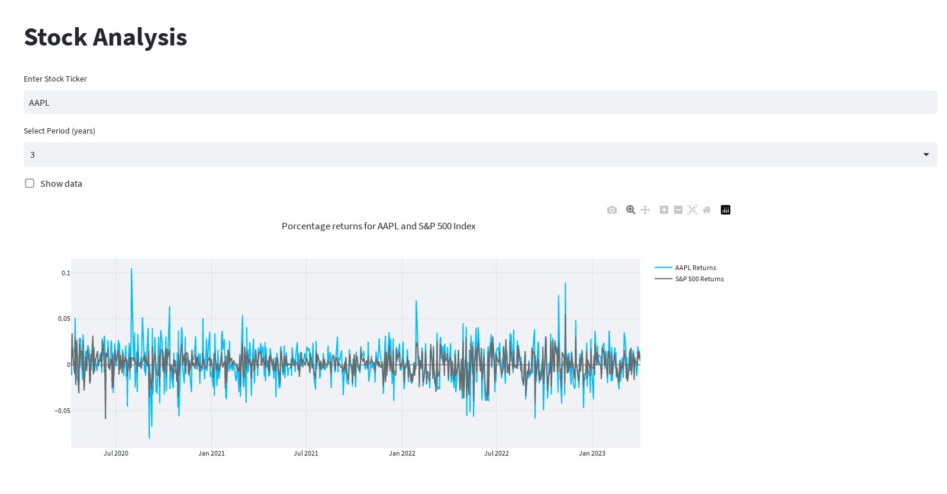Click the −0.05 y-axis label

point(62,411)
